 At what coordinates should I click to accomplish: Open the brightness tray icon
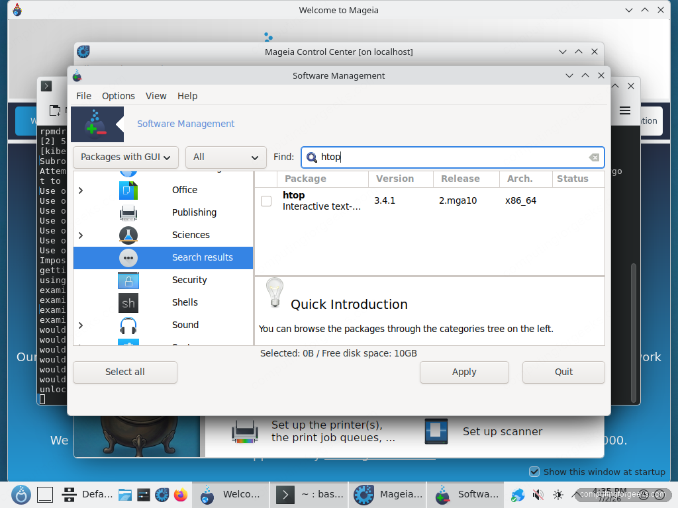(558, 495)
